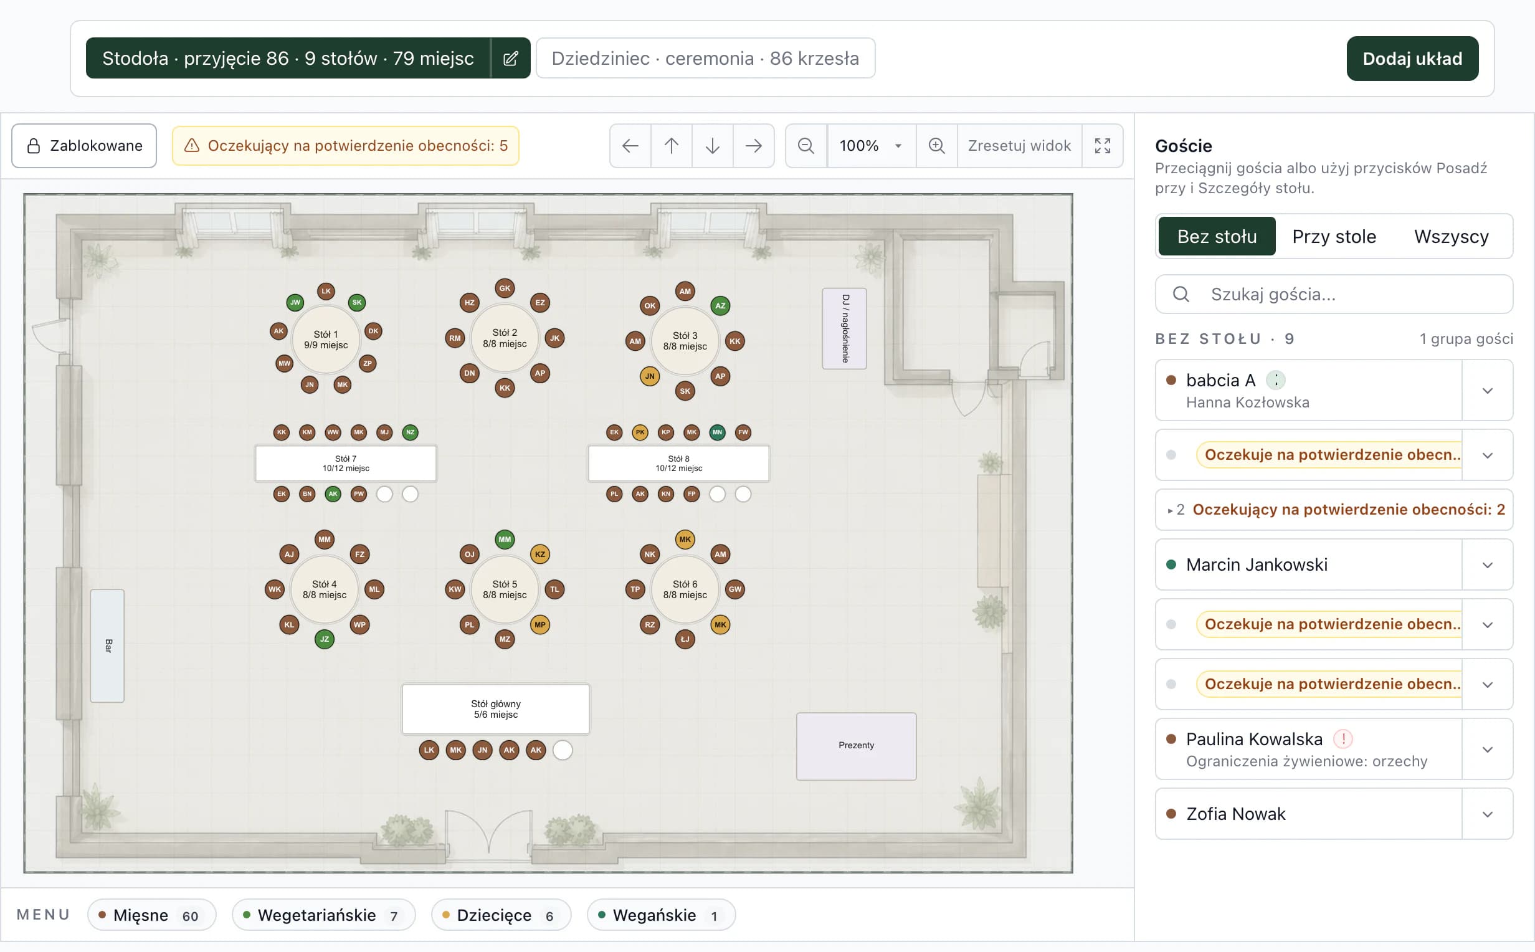Pan the view right with the arrow
Image resolution: width=1535 pixels, height=952 pixels.
pos(753,145)
